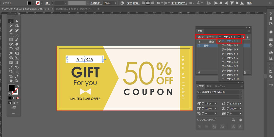Image resolution: width=274 pixels, height=137 pixels.
Task: Select the Selection (black arrow) tool
Action: (x=11, y=21)
